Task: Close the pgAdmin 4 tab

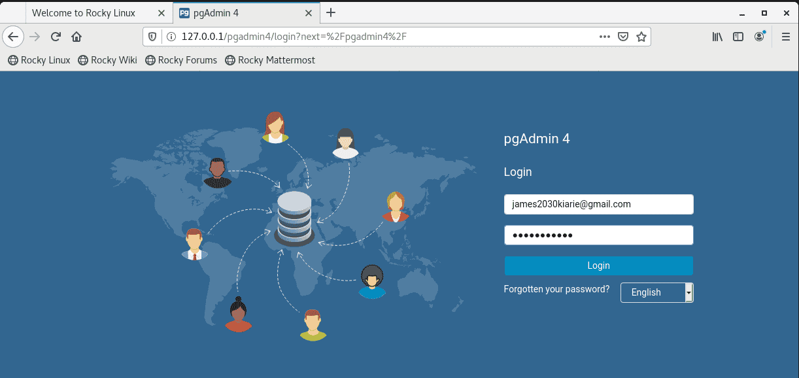Action: (x=309, y=12)
